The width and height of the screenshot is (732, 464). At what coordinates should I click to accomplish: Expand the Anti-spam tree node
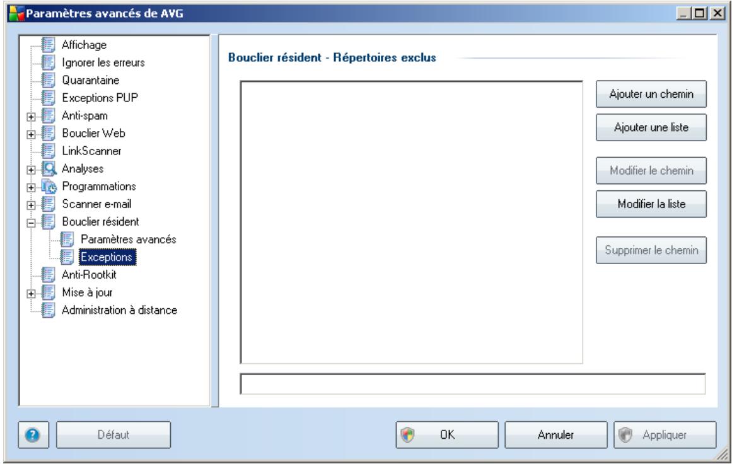click(31, 117)
